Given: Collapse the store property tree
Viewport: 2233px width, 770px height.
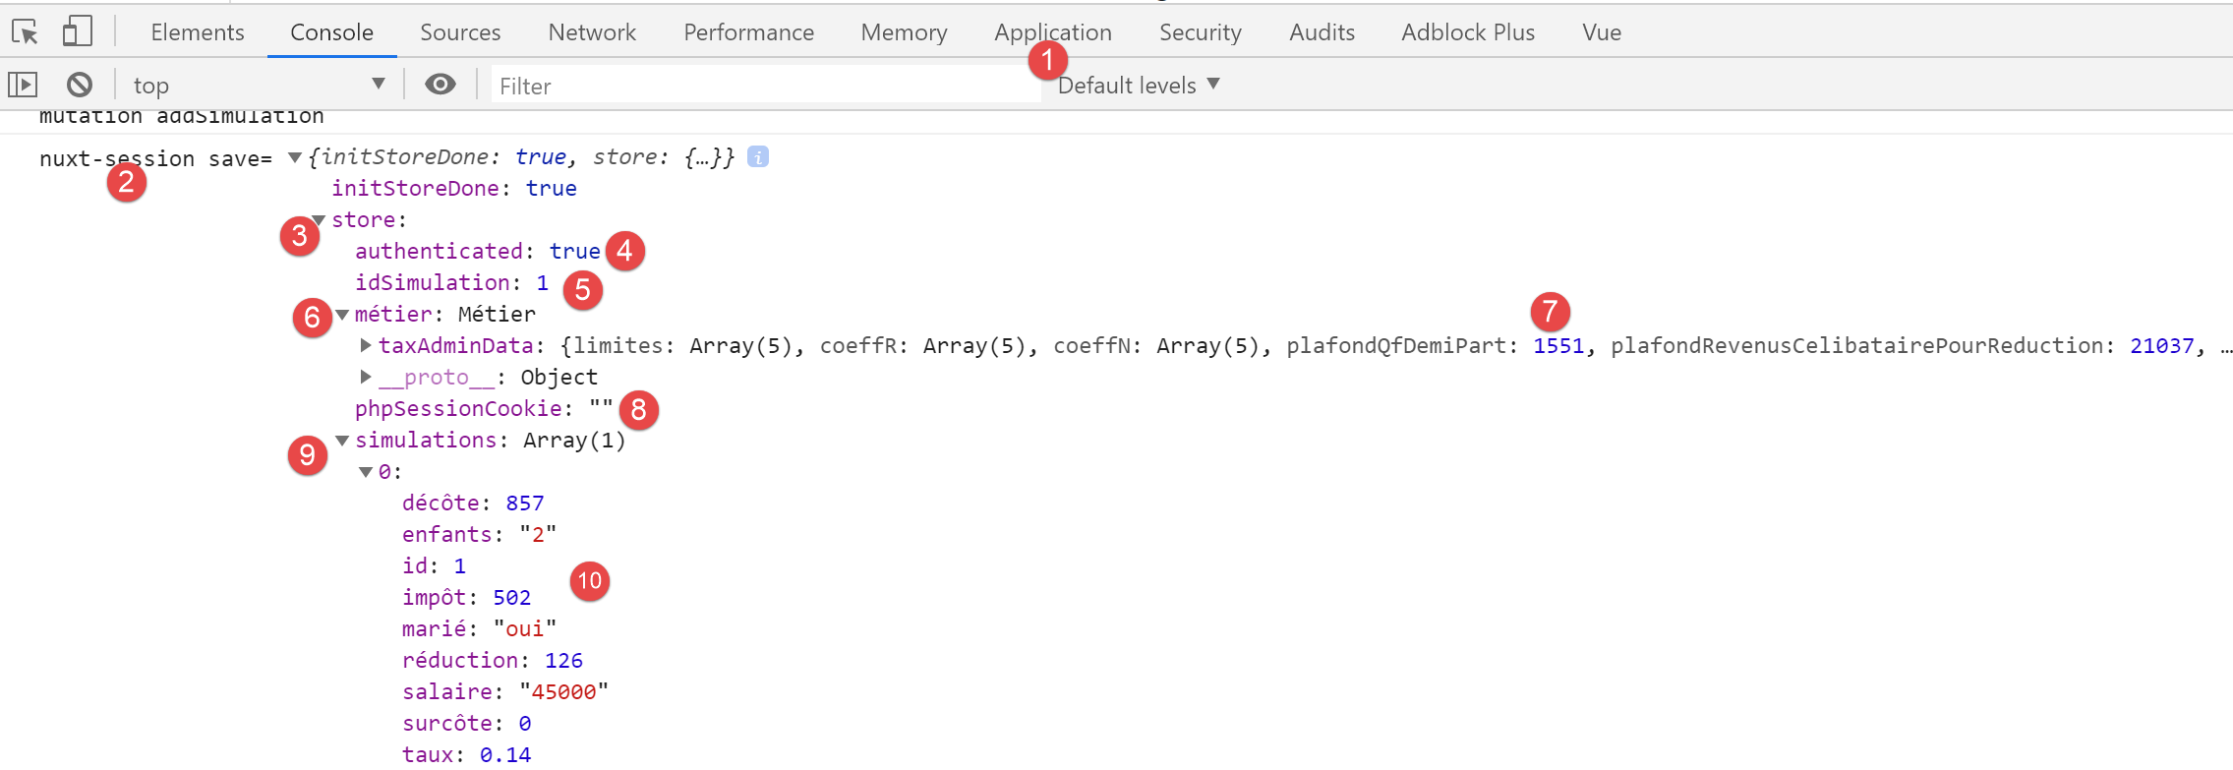Looking at the screenshot, I should [319, 220].
